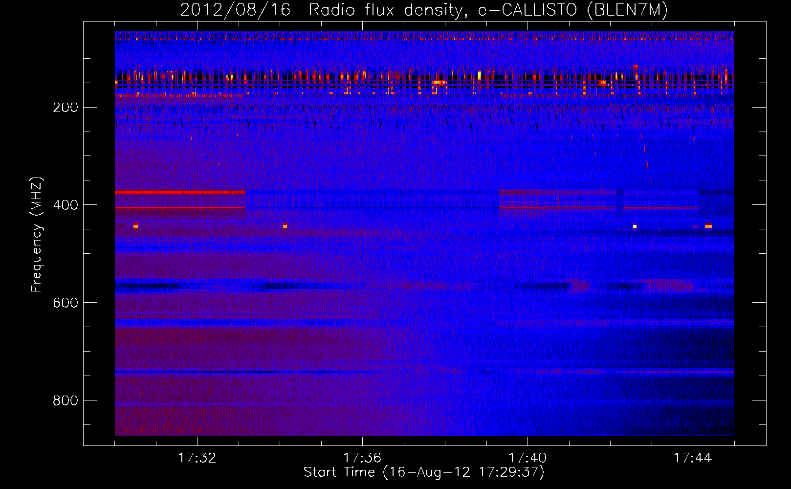Click the 800 frequency tick label

click(x=66, y=400)
